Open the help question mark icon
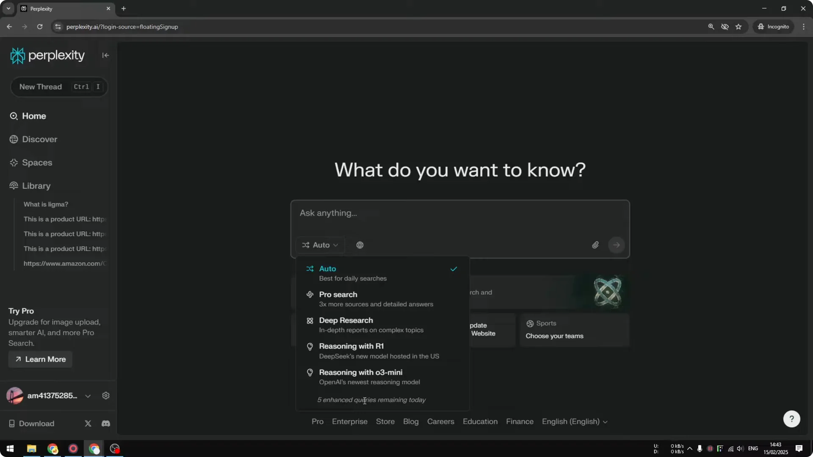The width and height of the screenshot is (813, 457). coord(791,418)
